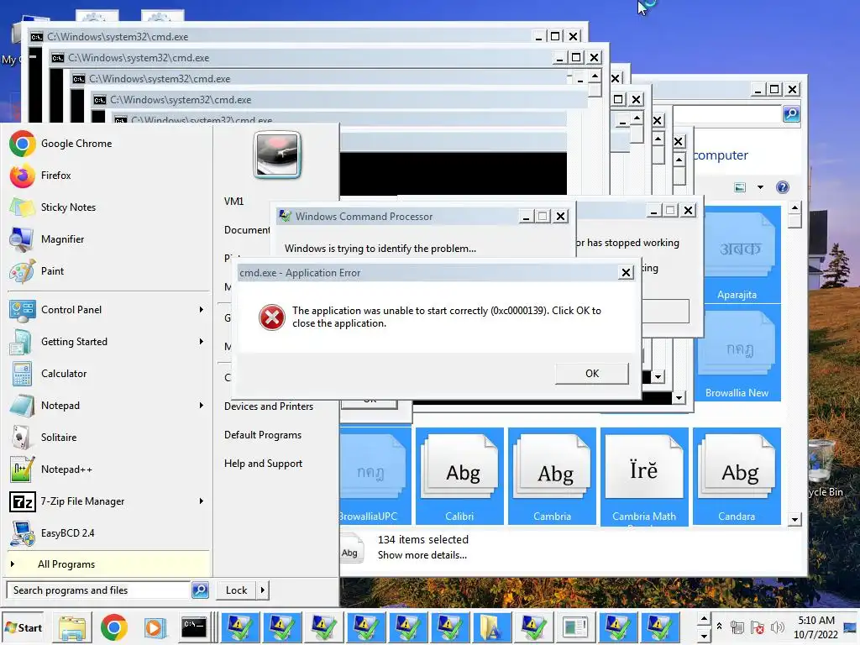Open Chrome from the taskbar

pyautogui.click(x=113, y=627)
